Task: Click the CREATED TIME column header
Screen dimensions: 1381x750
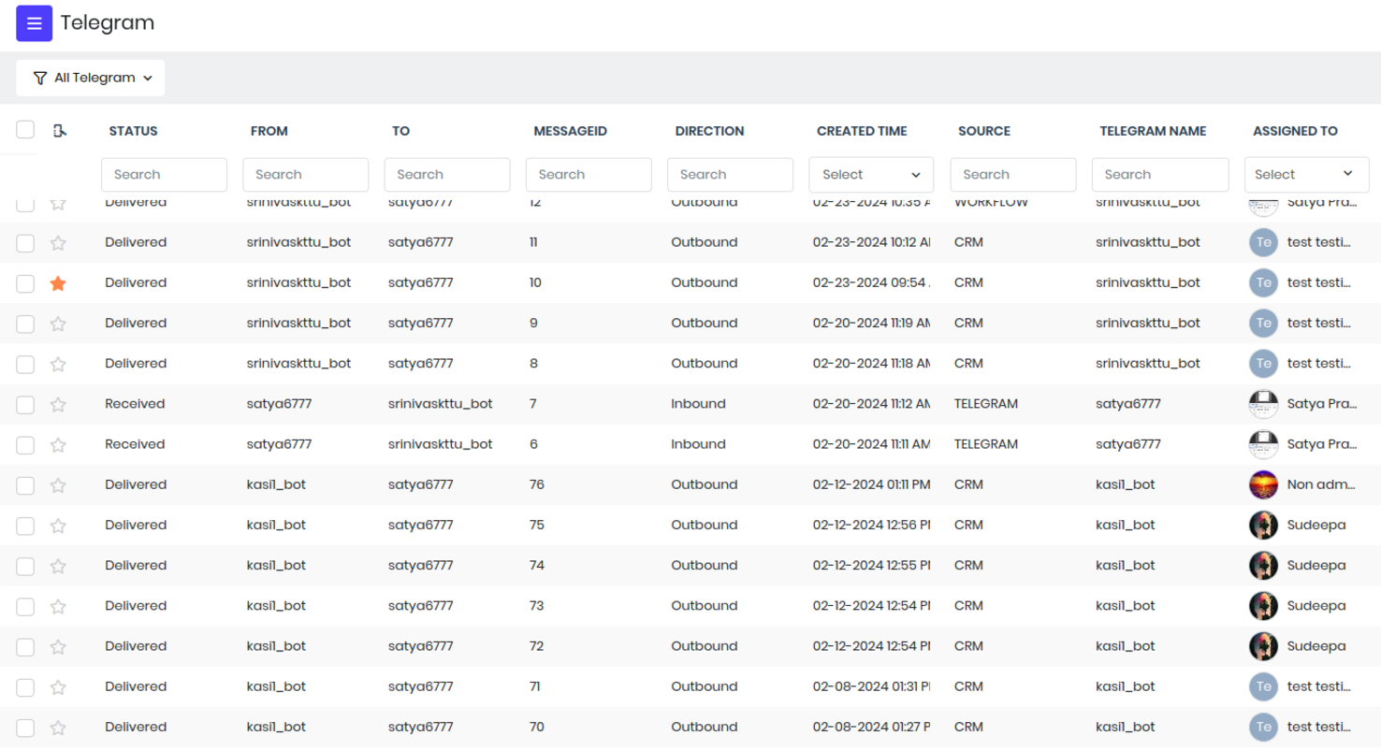Action: click(x=862, y=131)
